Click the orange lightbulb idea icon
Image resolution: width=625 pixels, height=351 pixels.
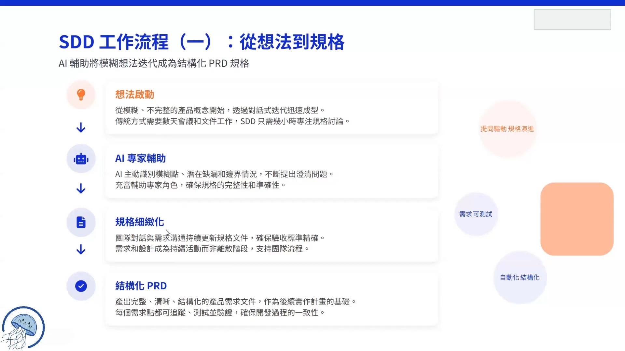(81, 95)
